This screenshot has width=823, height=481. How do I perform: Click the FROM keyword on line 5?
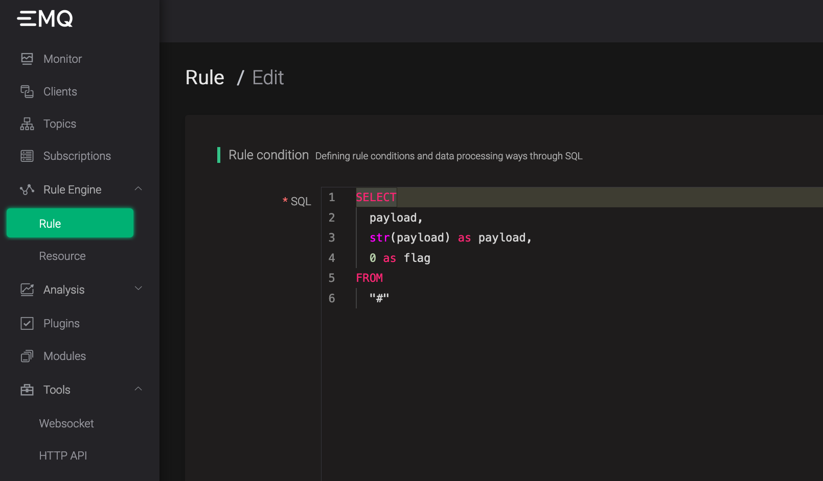(x=369, y=278)
